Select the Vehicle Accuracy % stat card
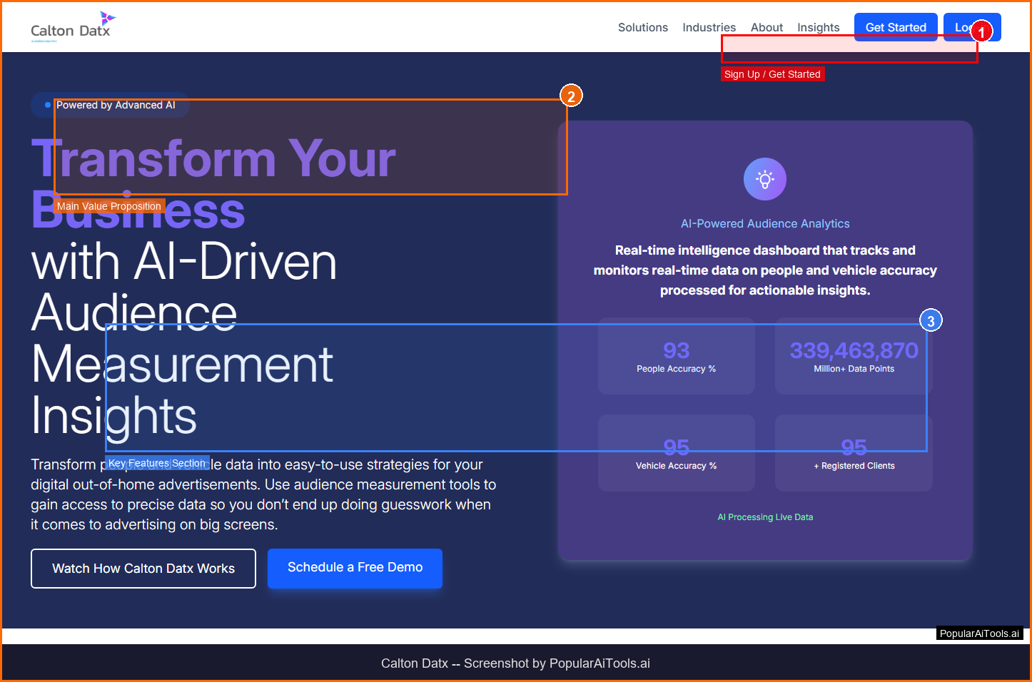 click(676, 454)
